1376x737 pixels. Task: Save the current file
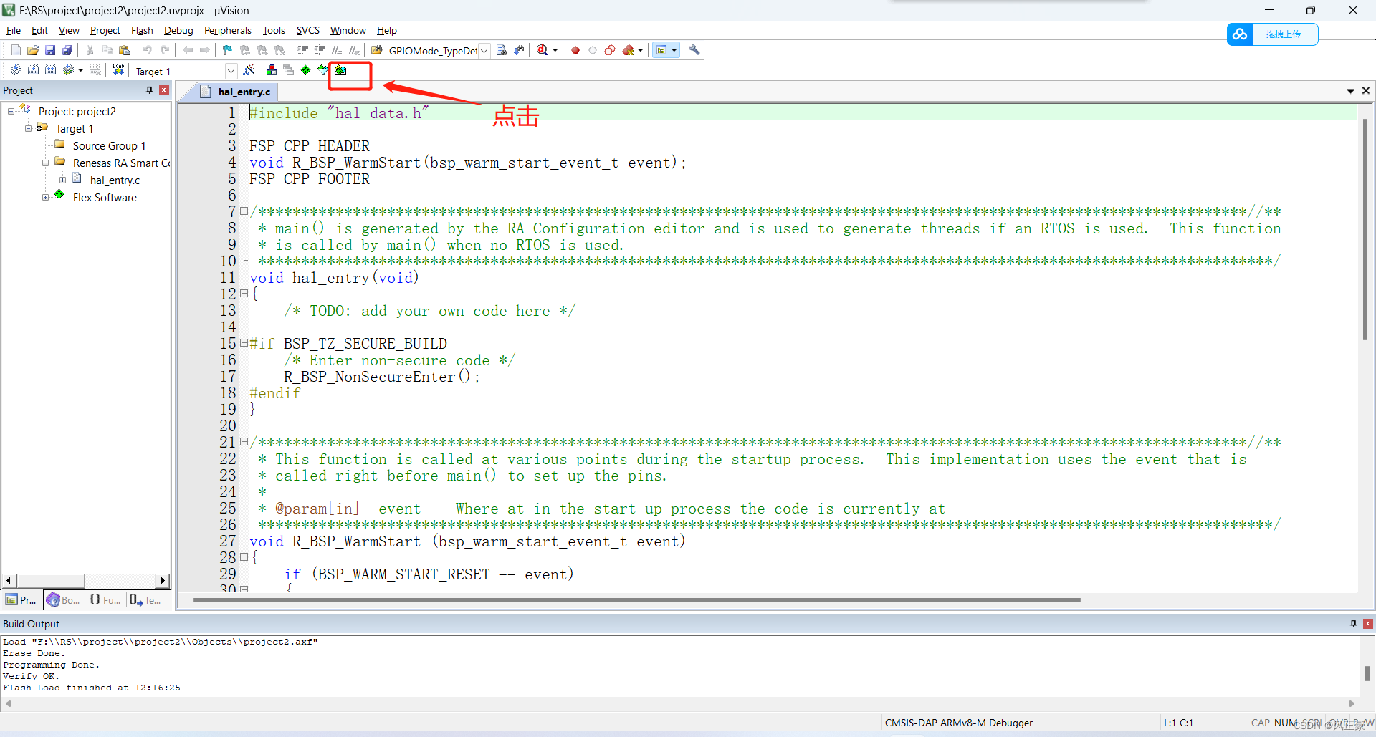(x=50, y=50)
